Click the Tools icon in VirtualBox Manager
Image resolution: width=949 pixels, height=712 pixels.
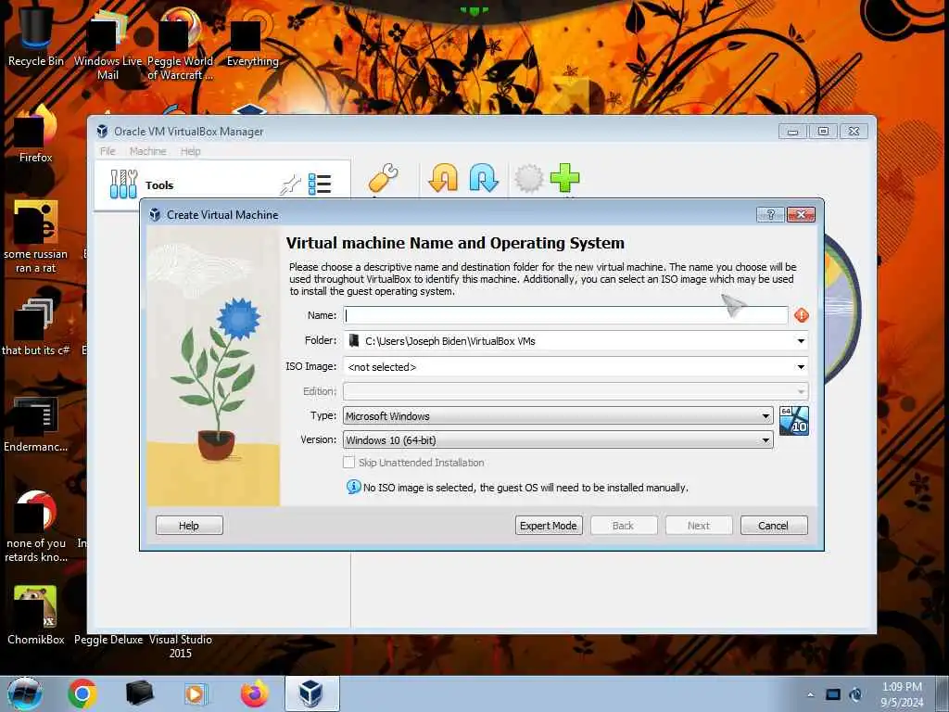tap(123, 184)
